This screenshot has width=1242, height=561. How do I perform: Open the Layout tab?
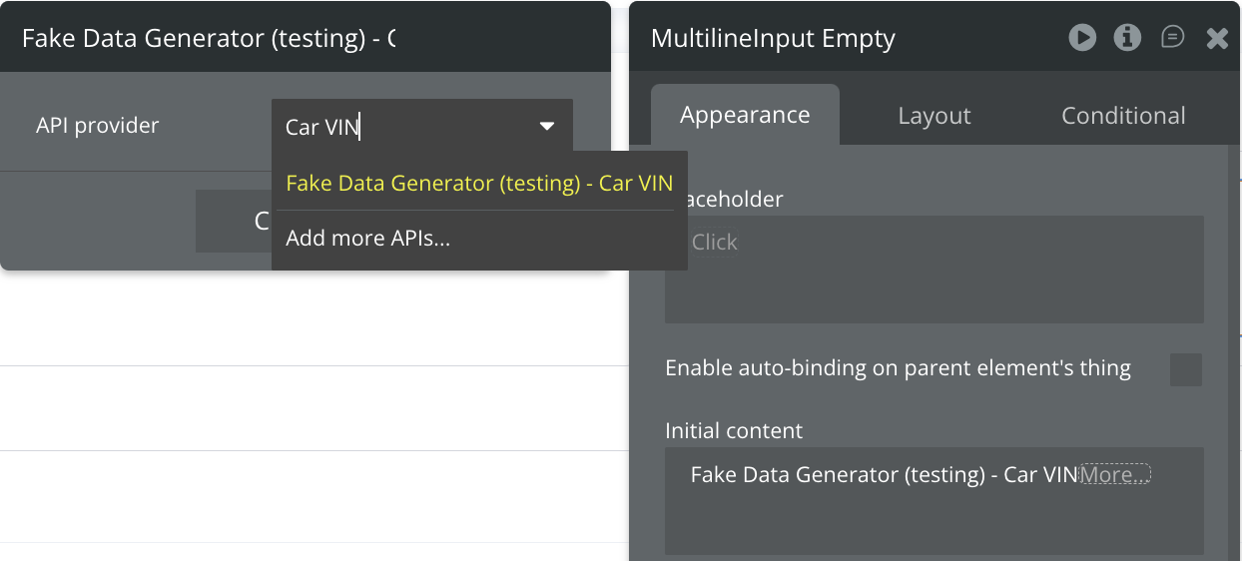(x=934, y=116)
